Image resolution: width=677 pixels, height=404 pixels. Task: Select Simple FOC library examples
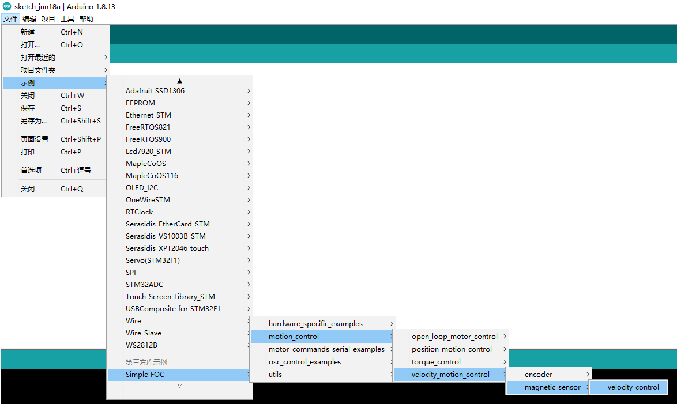179,374
